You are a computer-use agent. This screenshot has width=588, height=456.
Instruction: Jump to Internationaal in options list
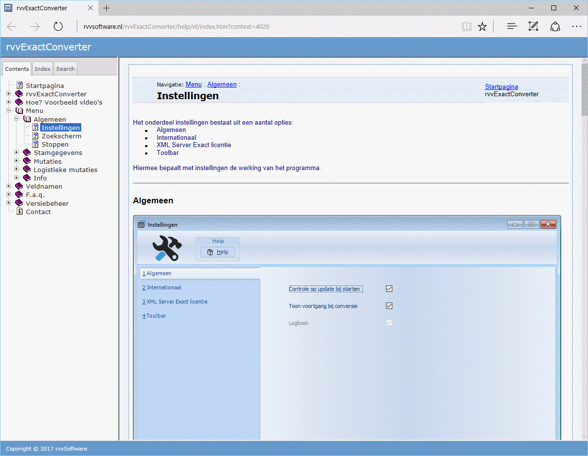click(x=177, y=138)
